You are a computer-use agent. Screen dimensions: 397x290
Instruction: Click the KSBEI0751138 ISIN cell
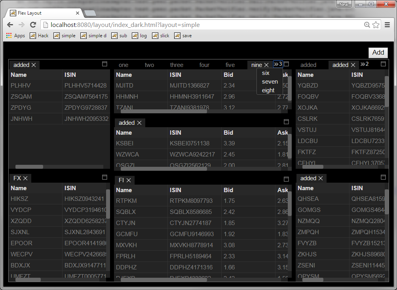pos(194,143)
